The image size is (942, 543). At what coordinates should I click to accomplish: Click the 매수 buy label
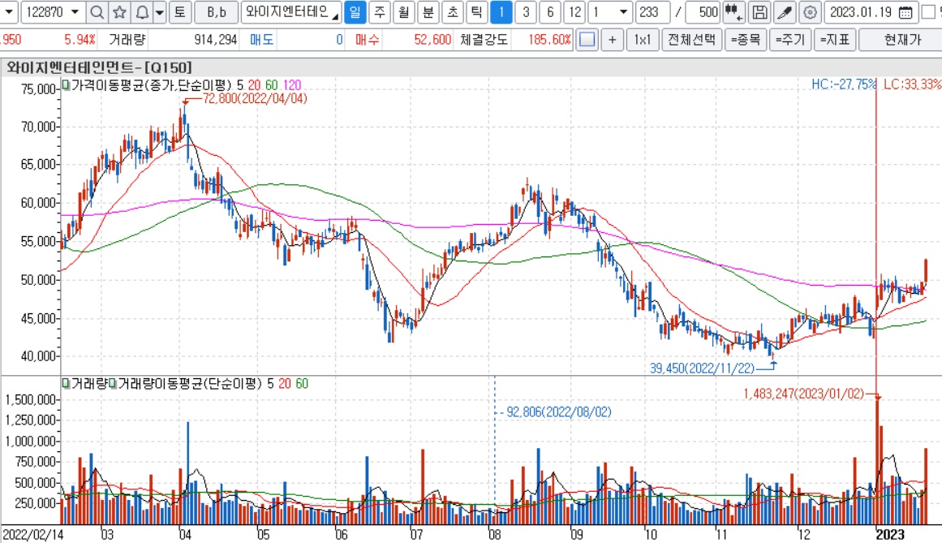point(367,40)
